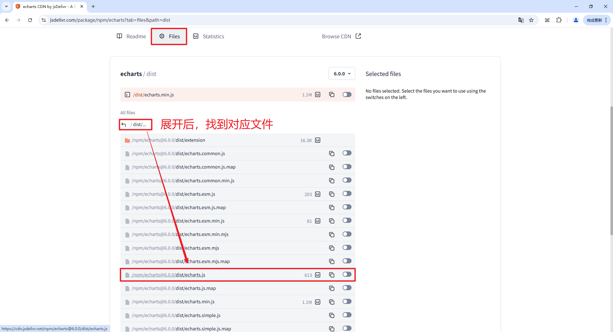
Task: Switch to the Readme tab
Action: [131, 36]
